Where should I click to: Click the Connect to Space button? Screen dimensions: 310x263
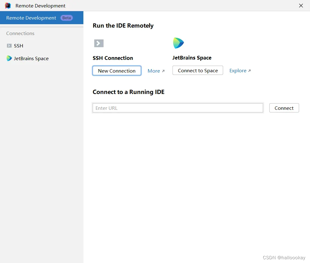pyautogui.click(x=198, y=70)
